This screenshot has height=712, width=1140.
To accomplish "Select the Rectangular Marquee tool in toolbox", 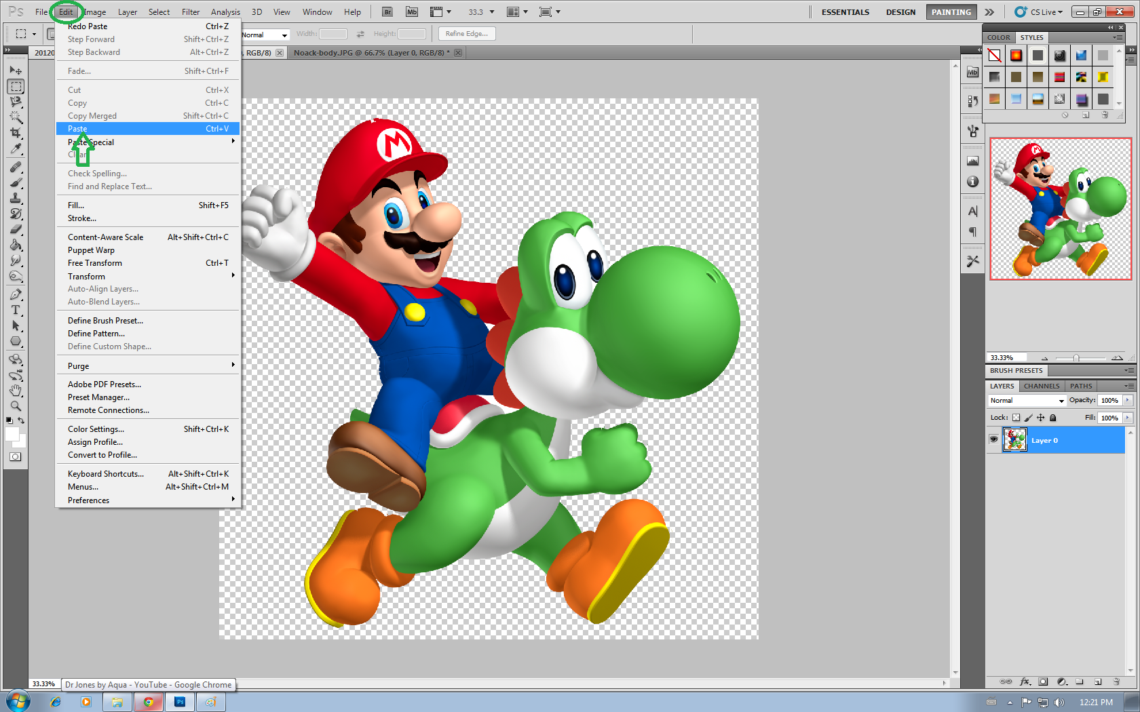I will pos(16,87).
